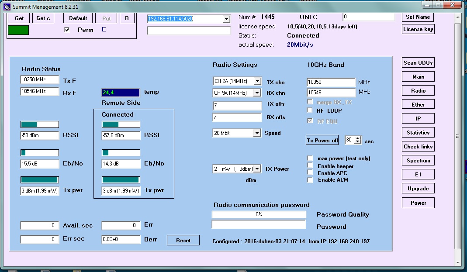This screenshot has height=272, width=467.
Task: Click the Default button
Action: point(78,18)
